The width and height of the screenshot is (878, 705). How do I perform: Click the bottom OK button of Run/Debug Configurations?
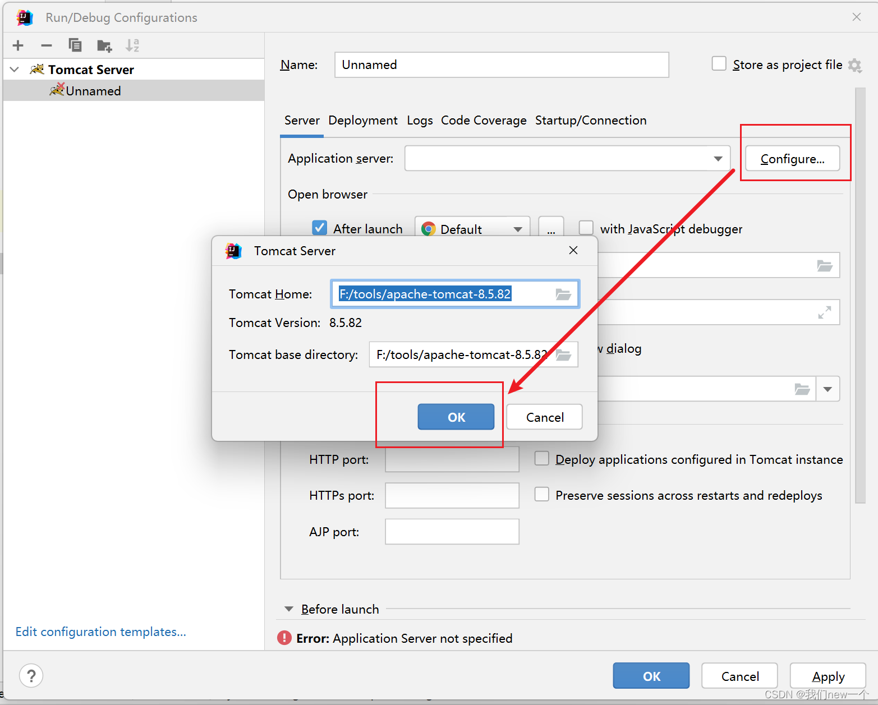[x=651, y=676]
